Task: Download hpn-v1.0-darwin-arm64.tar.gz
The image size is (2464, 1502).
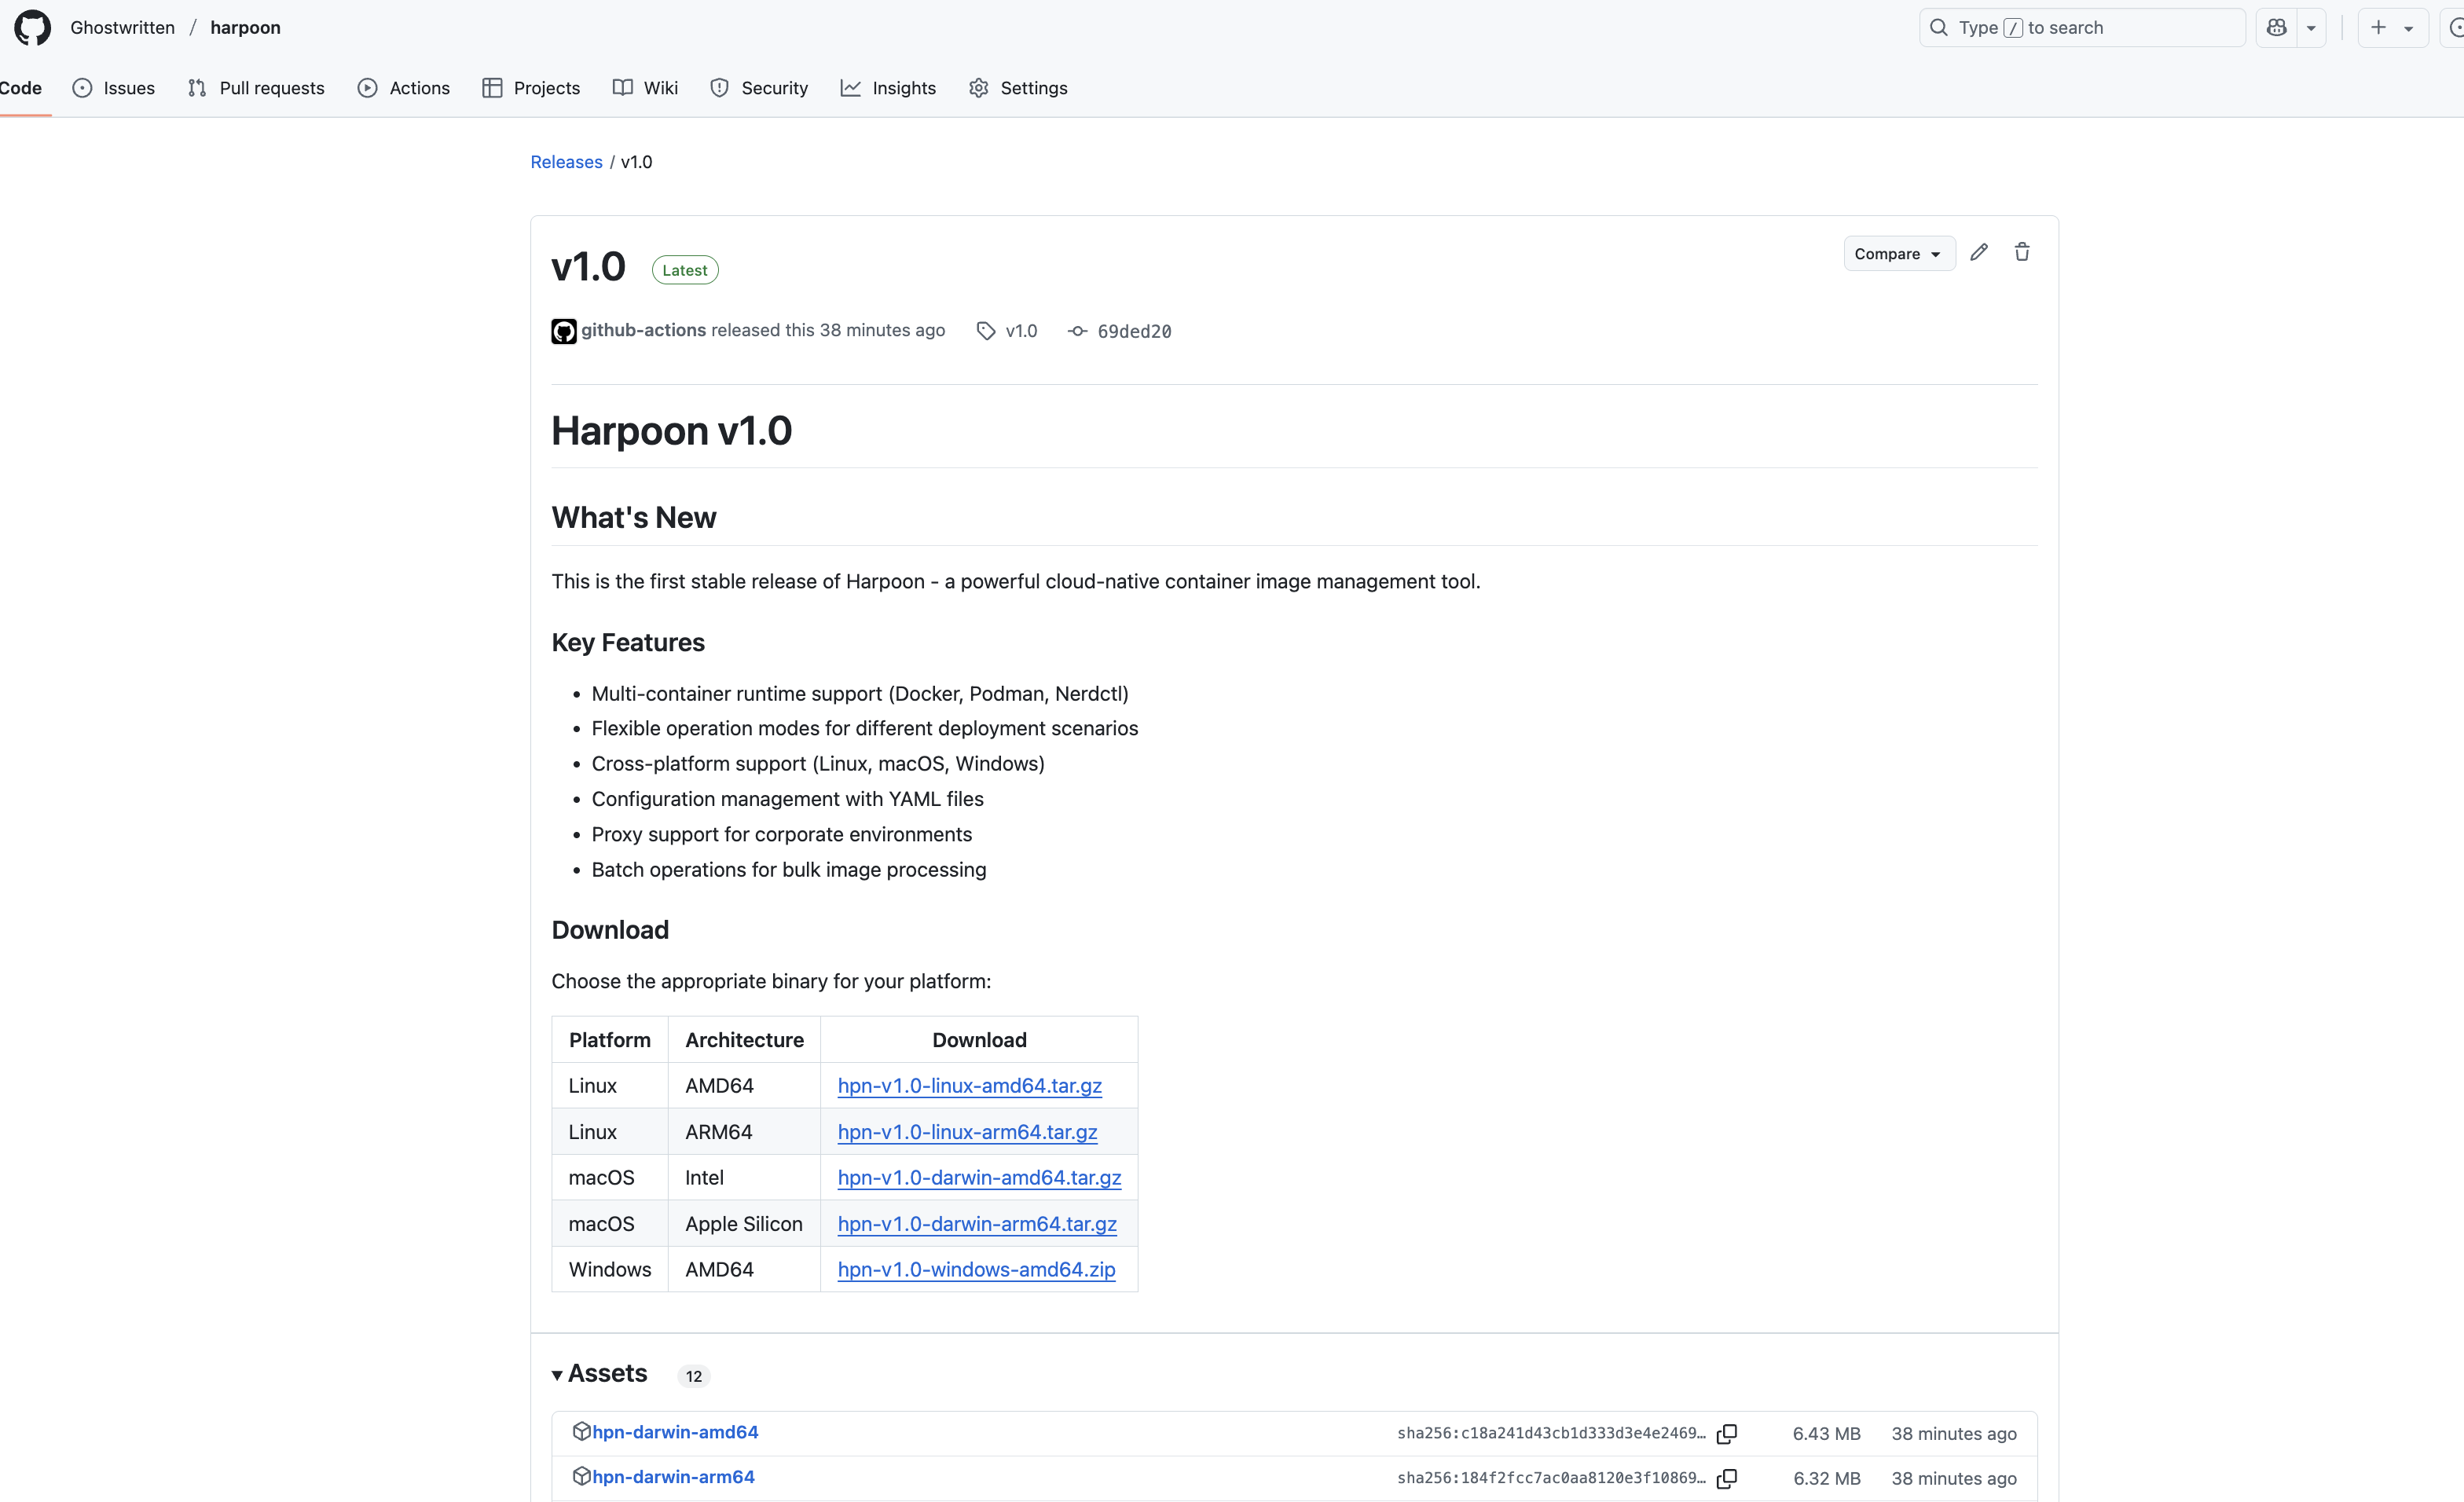Action: (x=977, y=1224)
